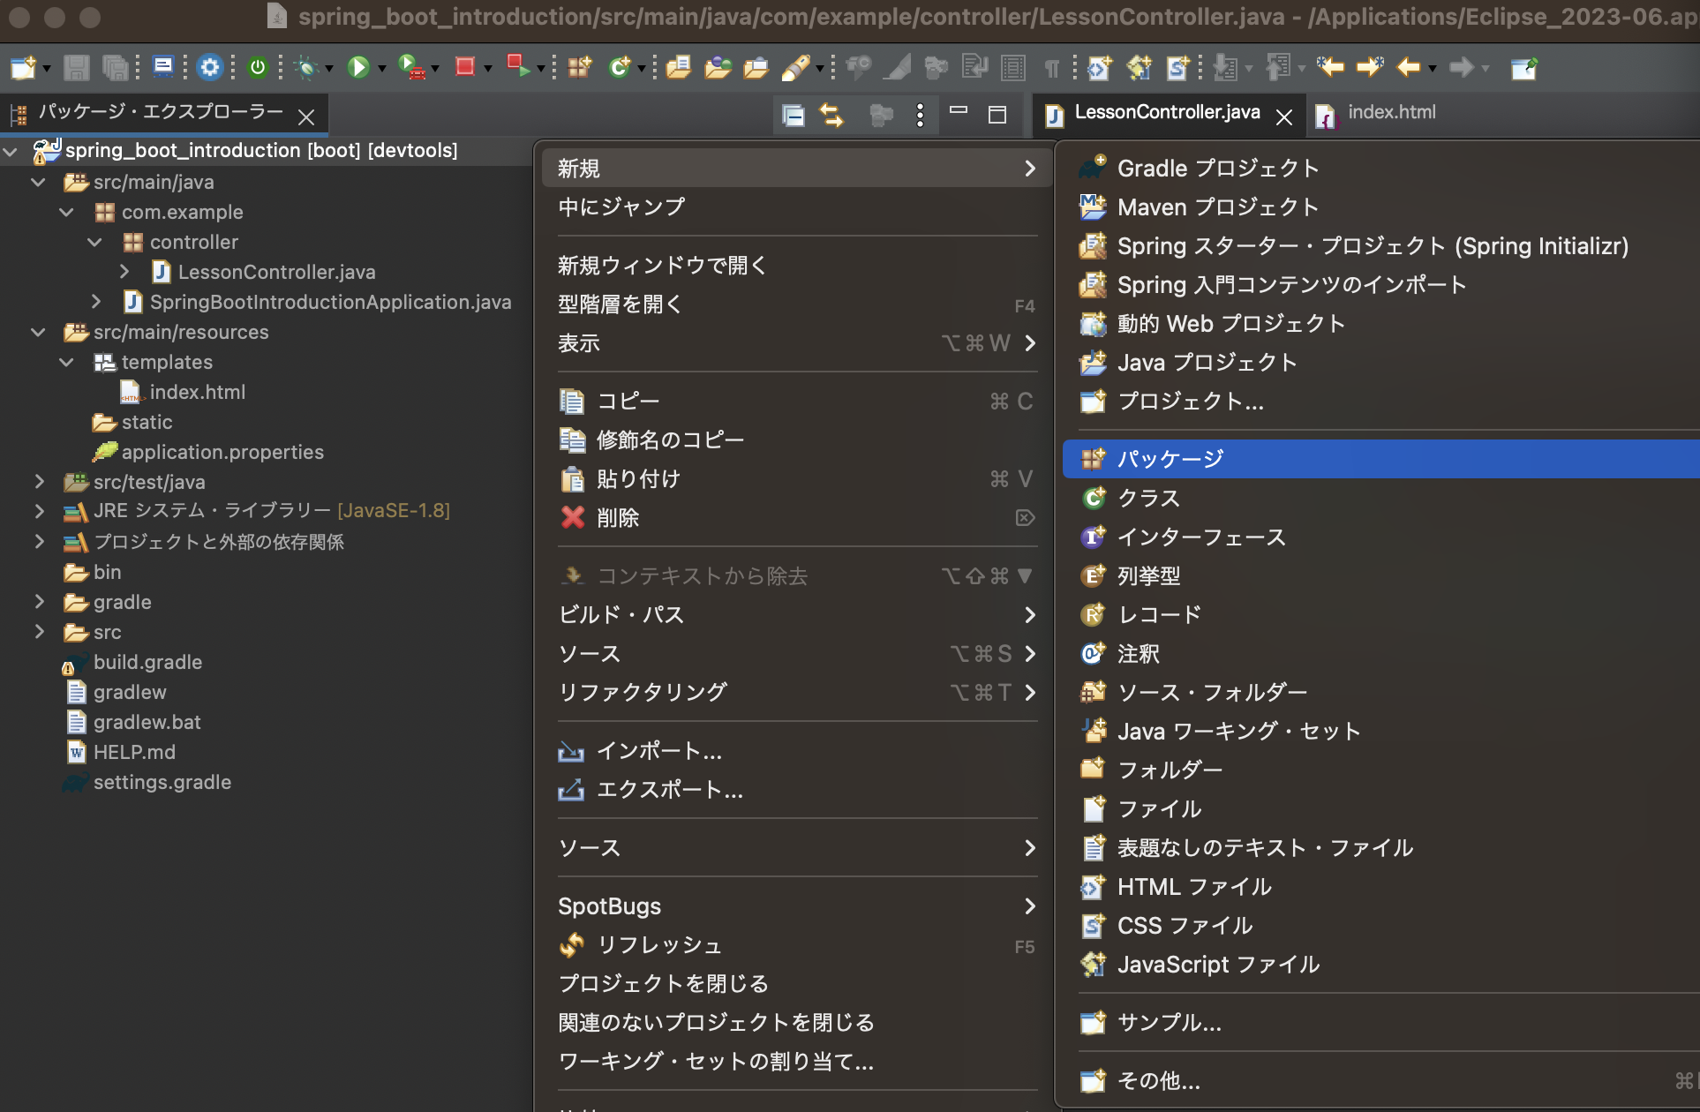The width and height of the screenshot is (1700, 1112).
Task: Toggle the Pin Editor icon
Action: tap(1524, 68)
